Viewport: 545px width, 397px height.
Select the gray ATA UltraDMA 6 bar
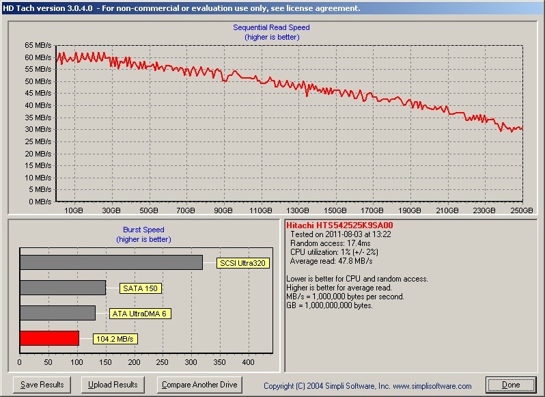point(57,313)
